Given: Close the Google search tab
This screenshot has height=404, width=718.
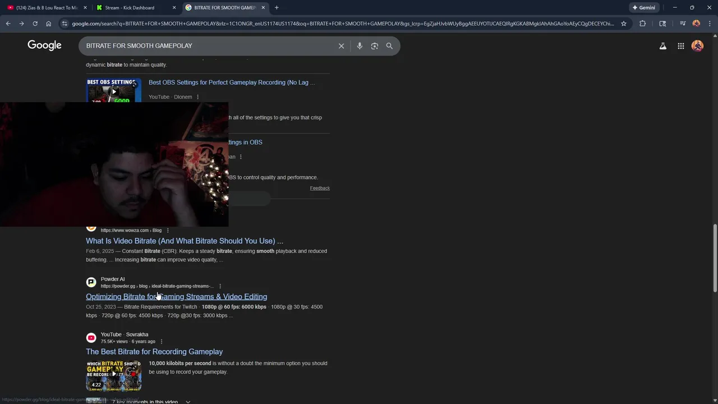Looking at the screenshot, I should tap(263, 7).
